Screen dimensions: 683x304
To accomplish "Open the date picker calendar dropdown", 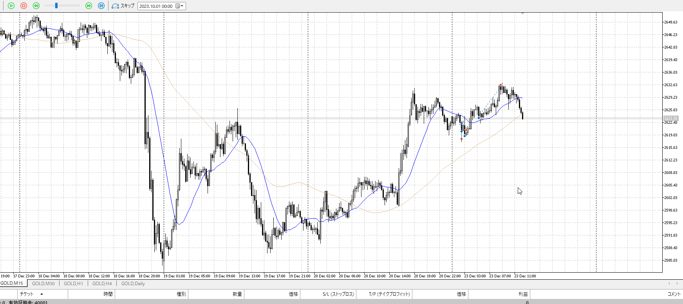I will [x=179, y=6].
